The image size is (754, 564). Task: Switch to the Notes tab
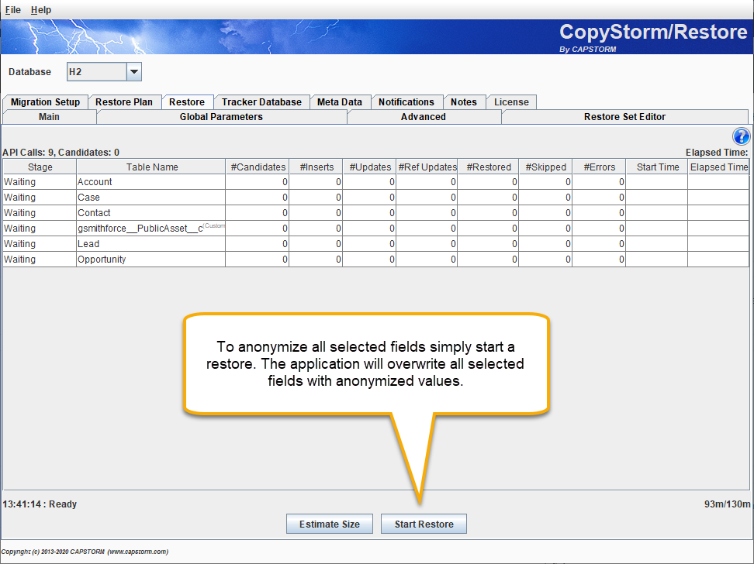tap(464, 101)
